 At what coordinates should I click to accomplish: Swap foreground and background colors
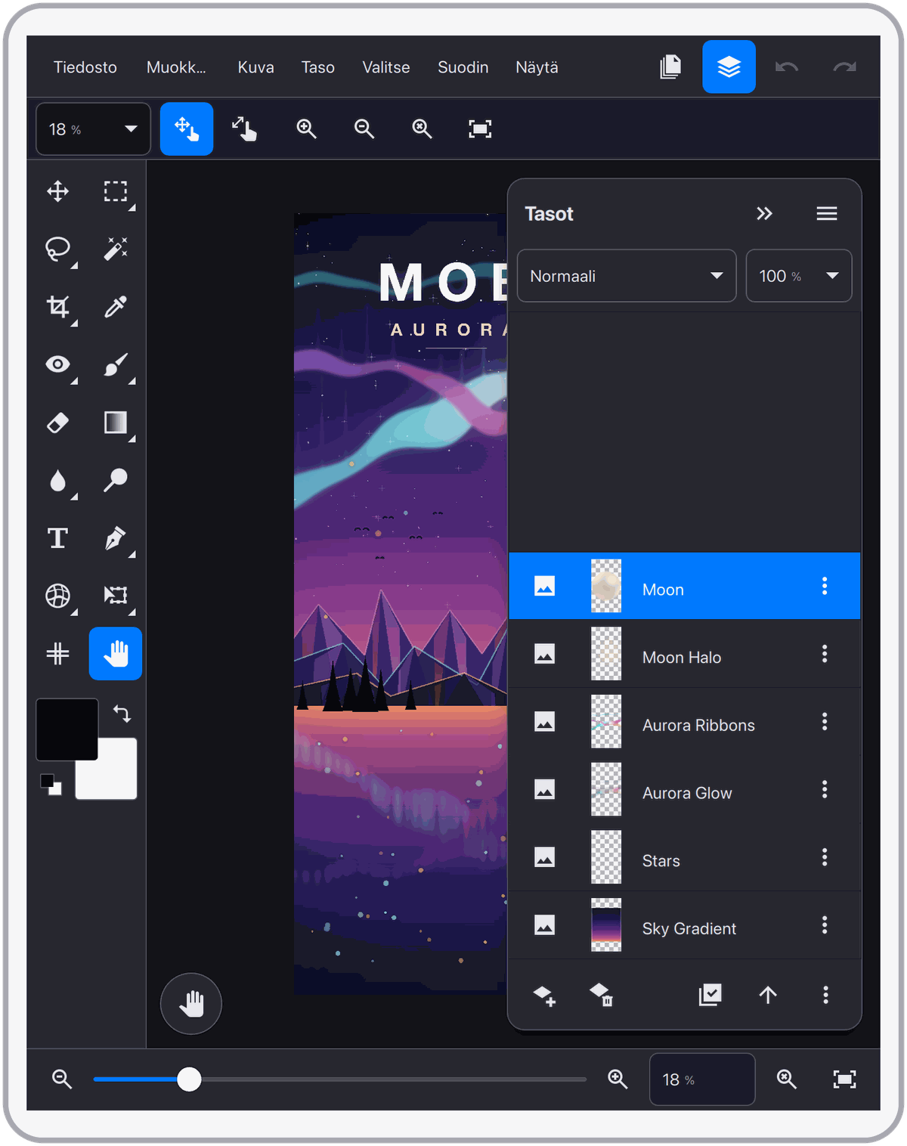click(x=122, y=713)
